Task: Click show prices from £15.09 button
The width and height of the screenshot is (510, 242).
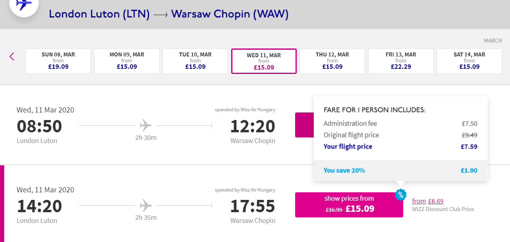Action: [349, 205]
